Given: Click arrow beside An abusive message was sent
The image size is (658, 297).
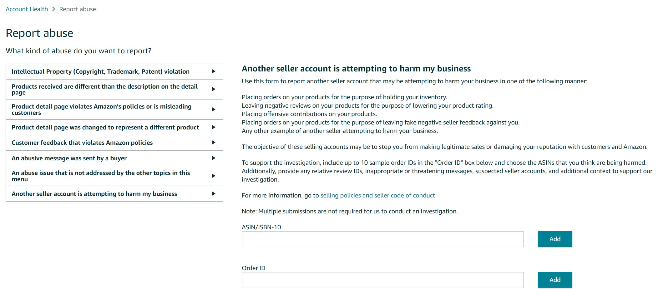Looking at the screenshot, I should click(x=214, y=158).
